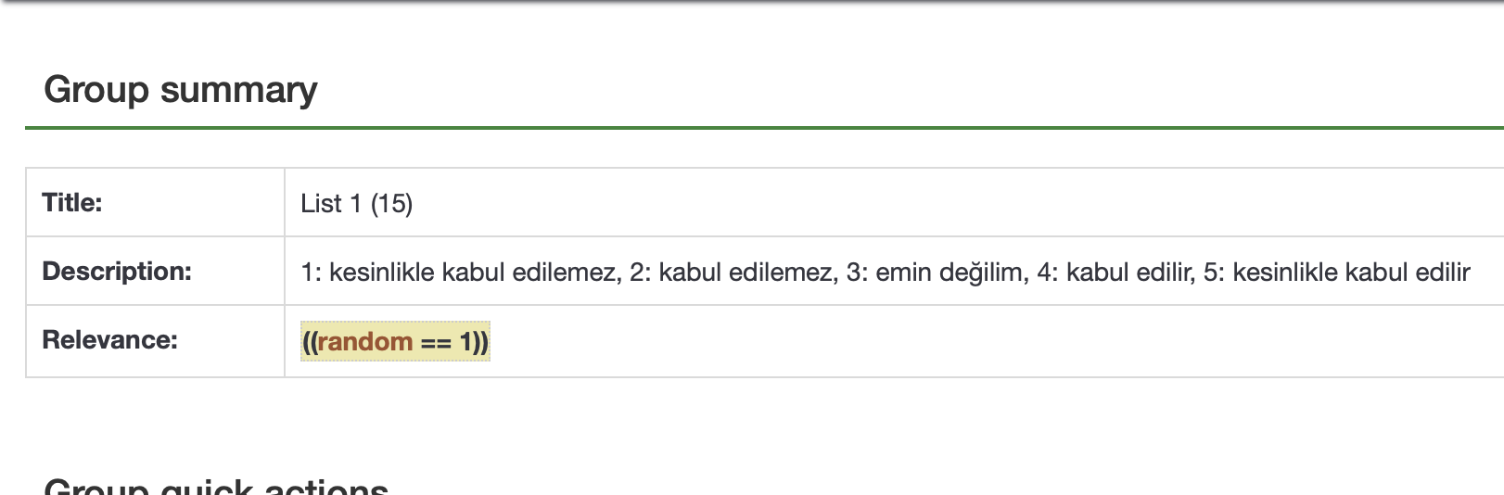Click the green divider under Group summary
Image resolution: width=1504 pixels, height=495 pixels.
click(x=742, y=128)
